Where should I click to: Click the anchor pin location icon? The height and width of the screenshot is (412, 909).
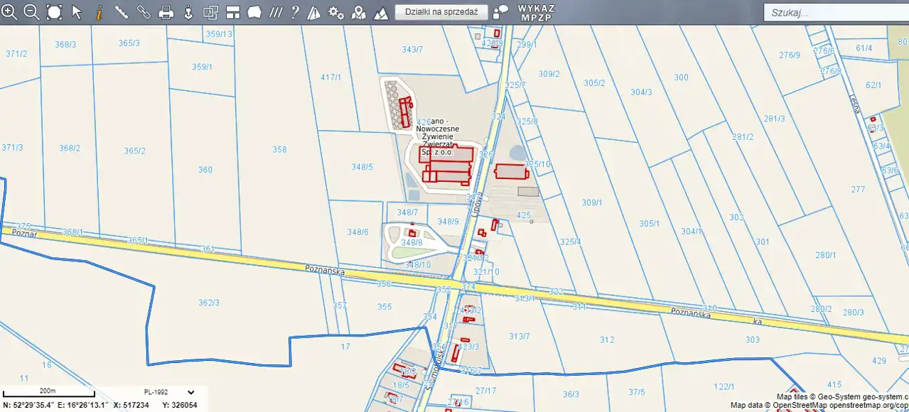188,12
